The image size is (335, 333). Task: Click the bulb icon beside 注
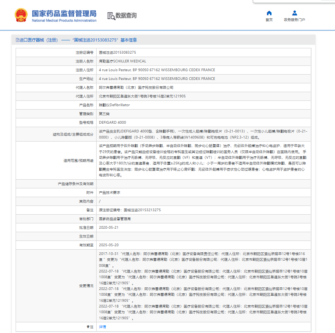[88, 327]
